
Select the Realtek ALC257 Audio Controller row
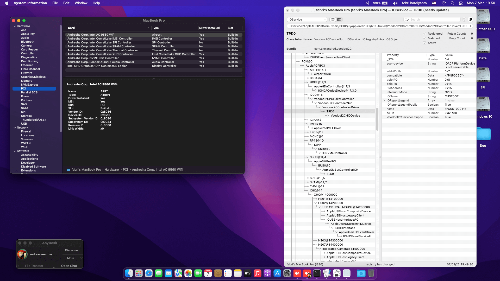(154, 62)
